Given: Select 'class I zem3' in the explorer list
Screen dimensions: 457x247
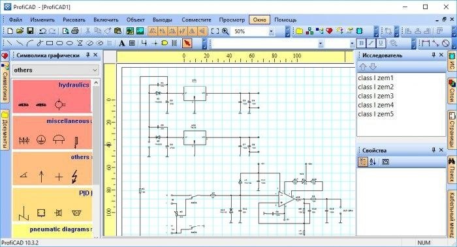Looking at the screenshot, I should 375,96.
